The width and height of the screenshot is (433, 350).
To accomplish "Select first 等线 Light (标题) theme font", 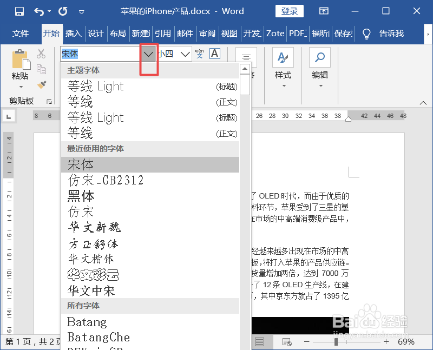I will click(150, 86).
